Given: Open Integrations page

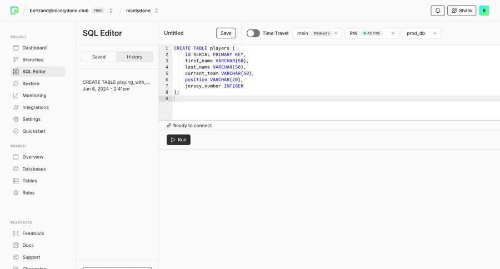Looking at the screenshot, I should (x=38, y=107).
